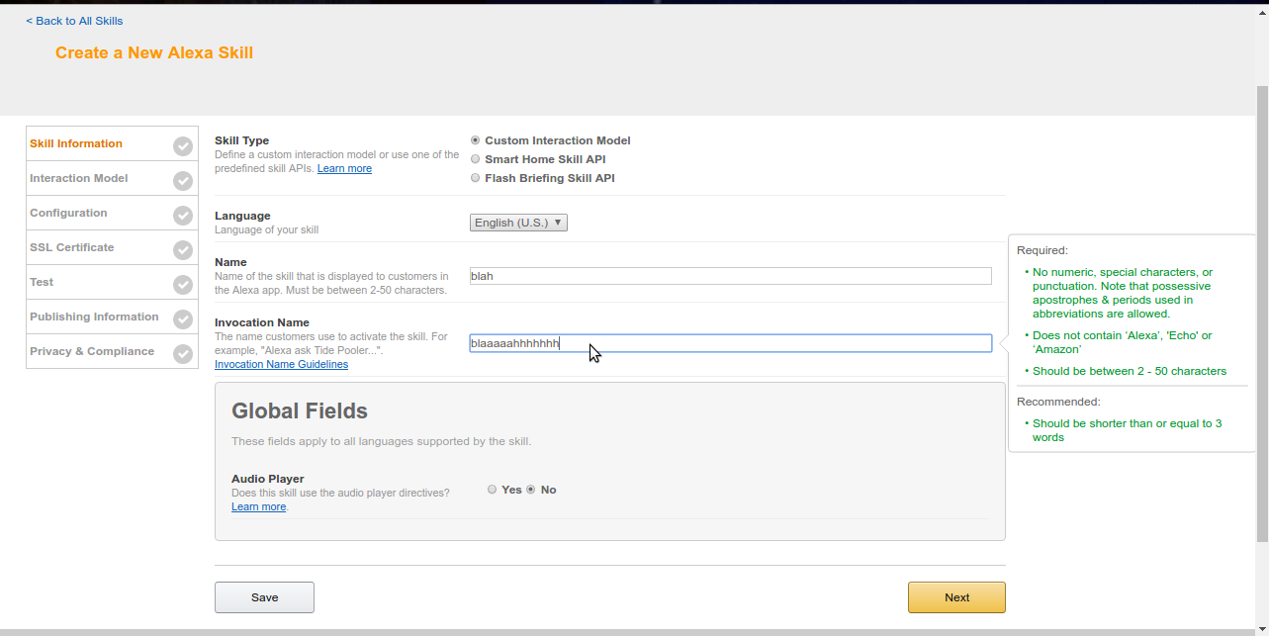Click the Save button

click(x=264, y=597)
